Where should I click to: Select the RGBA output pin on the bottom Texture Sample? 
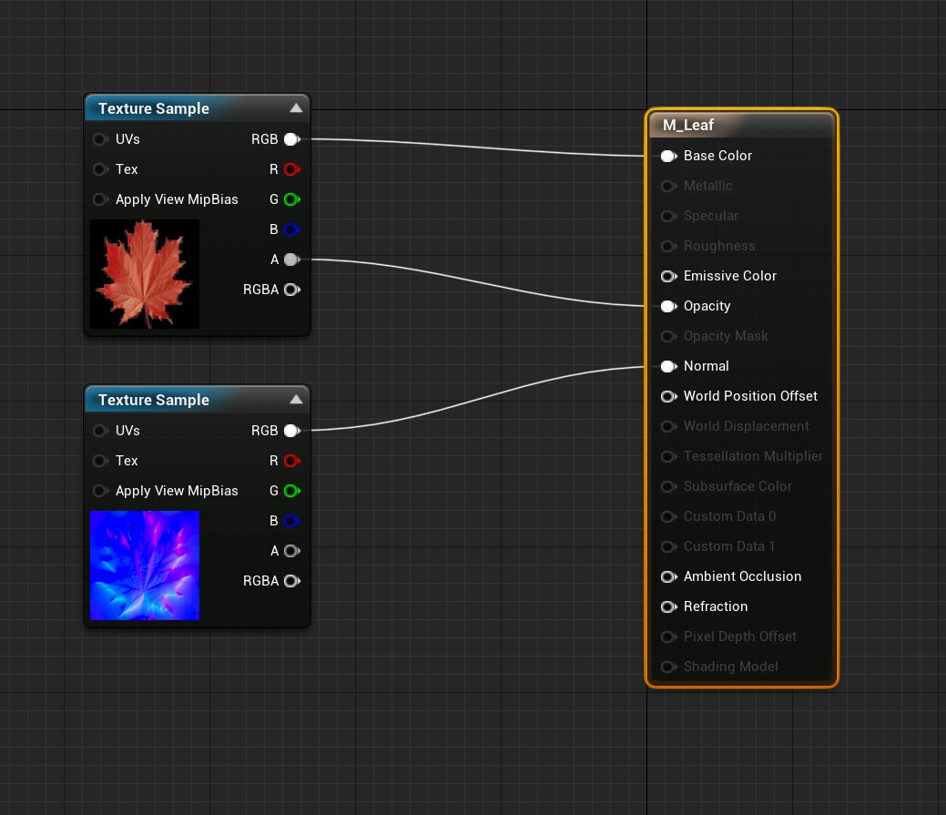tap(291, 581)
